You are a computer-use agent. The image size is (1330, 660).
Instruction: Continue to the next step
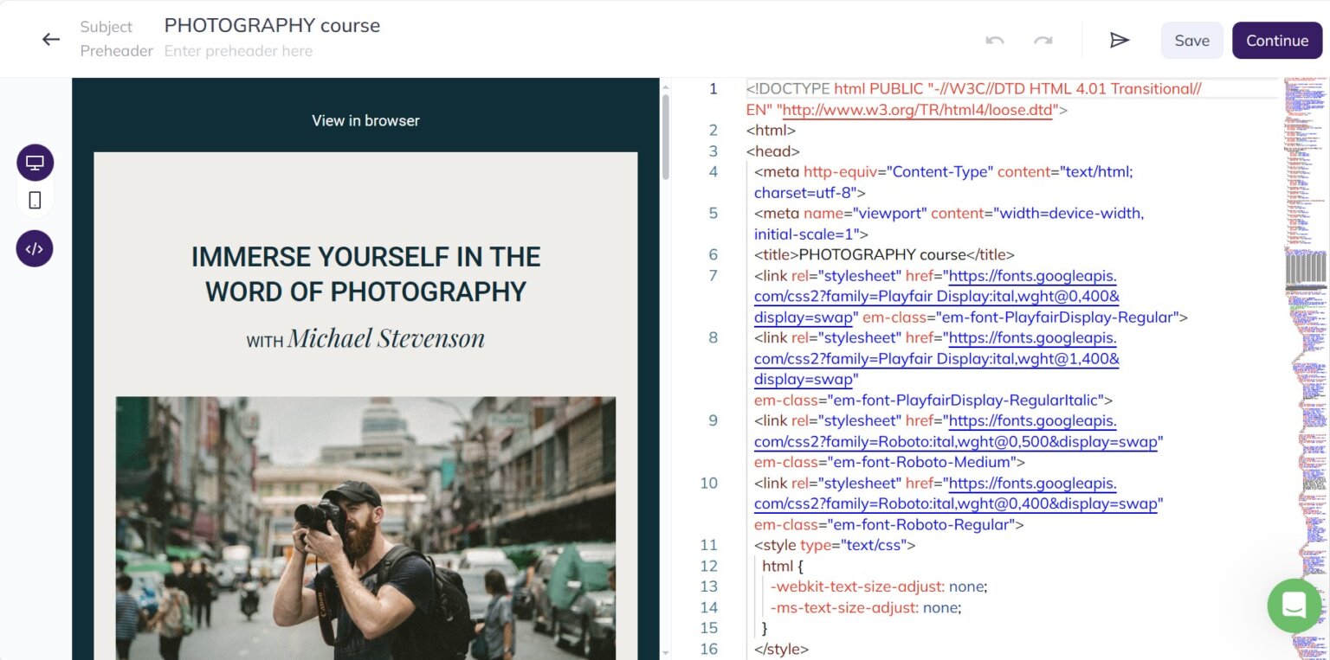click(x=1276, y=40)
